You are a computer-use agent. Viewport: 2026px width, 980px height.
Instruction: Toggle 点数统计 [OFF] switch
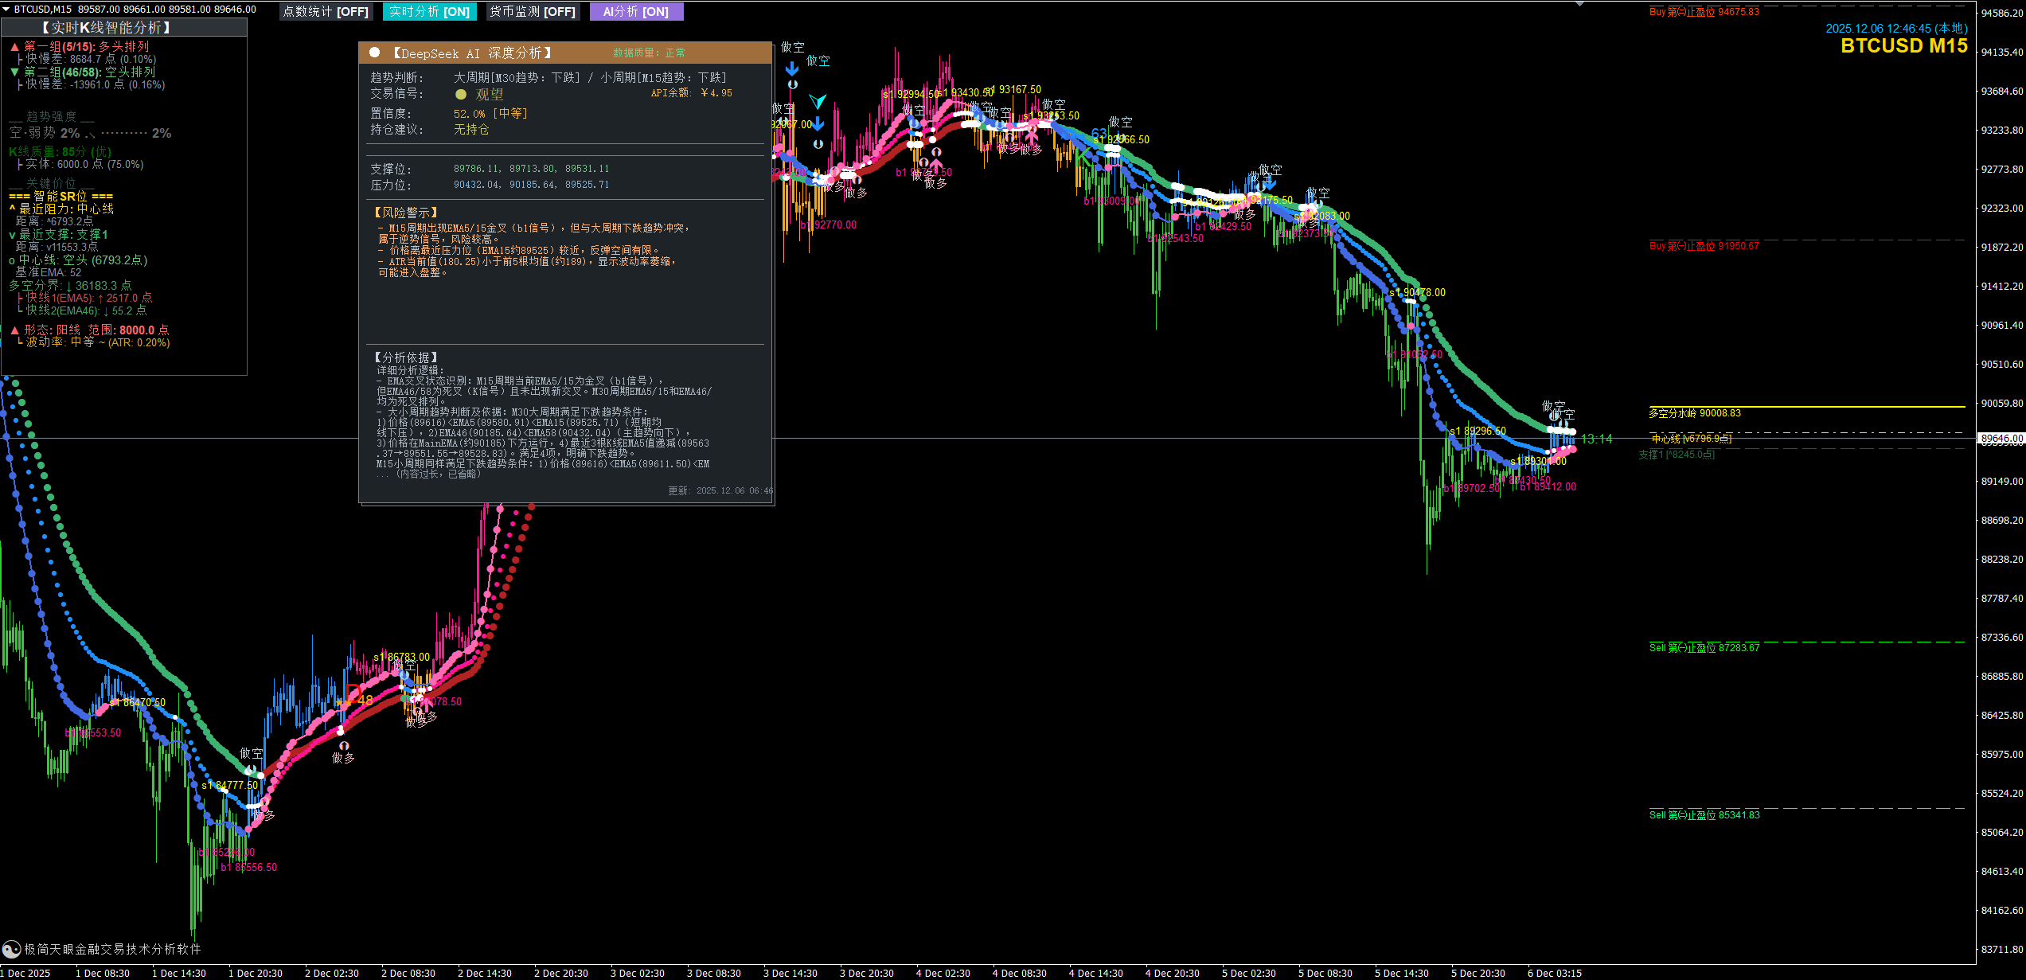click(x=326, y=12)
